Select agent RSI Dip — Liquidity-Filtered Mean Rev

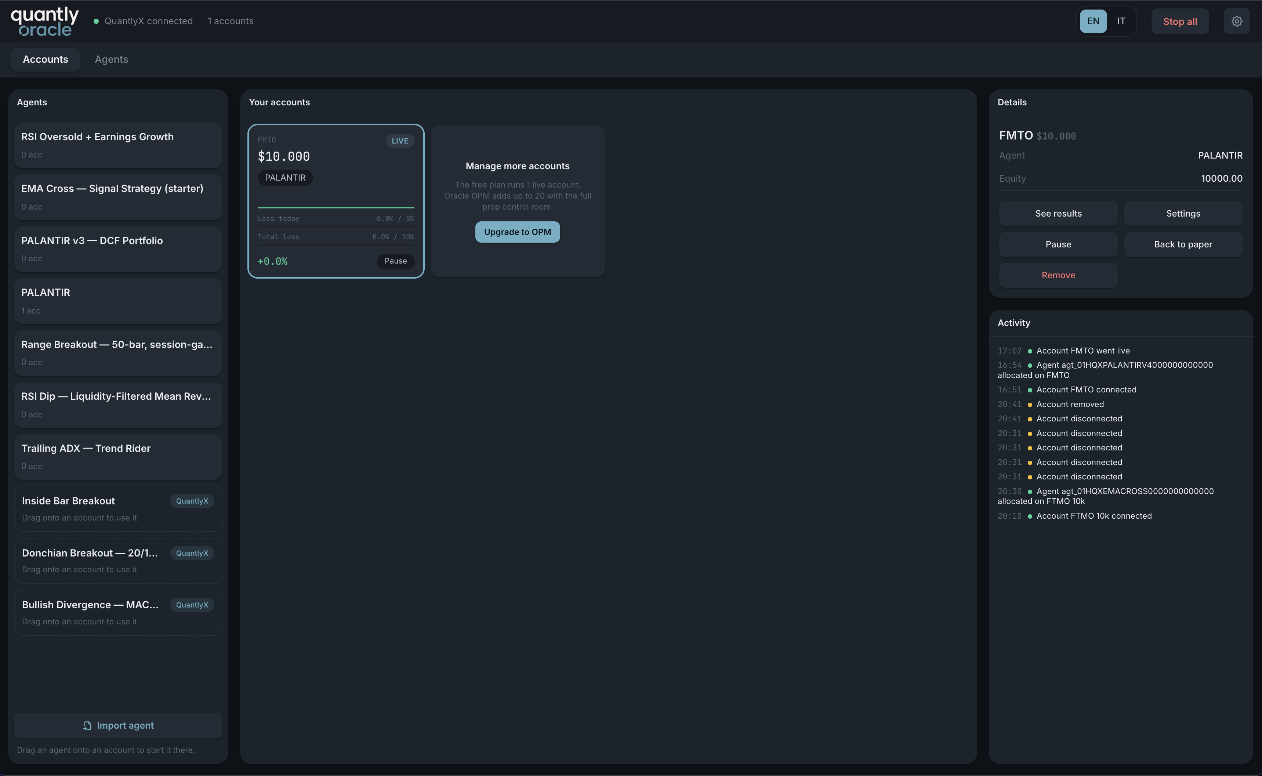tap(118, 405)
